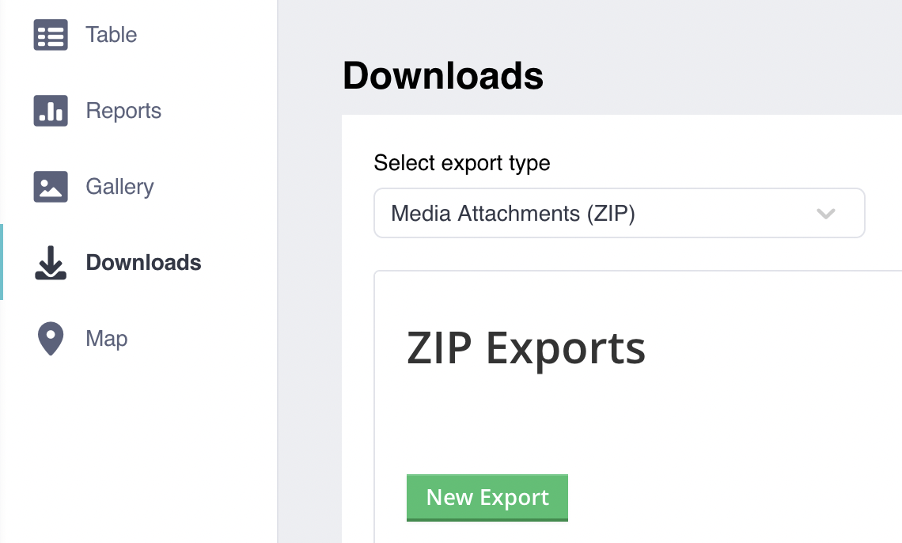Expand export type using the chevron arrow
Screen dimensions: 902x543
pos(826,214)
